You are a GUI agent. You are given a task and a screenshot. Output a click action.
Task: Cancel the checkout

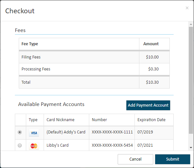(x=135, y=159)
